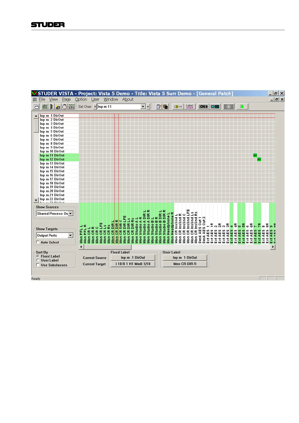Screen dimensions: 299x423
Task: Expand the Show Targets Output Ports dropdown
Action: point(71,235)
